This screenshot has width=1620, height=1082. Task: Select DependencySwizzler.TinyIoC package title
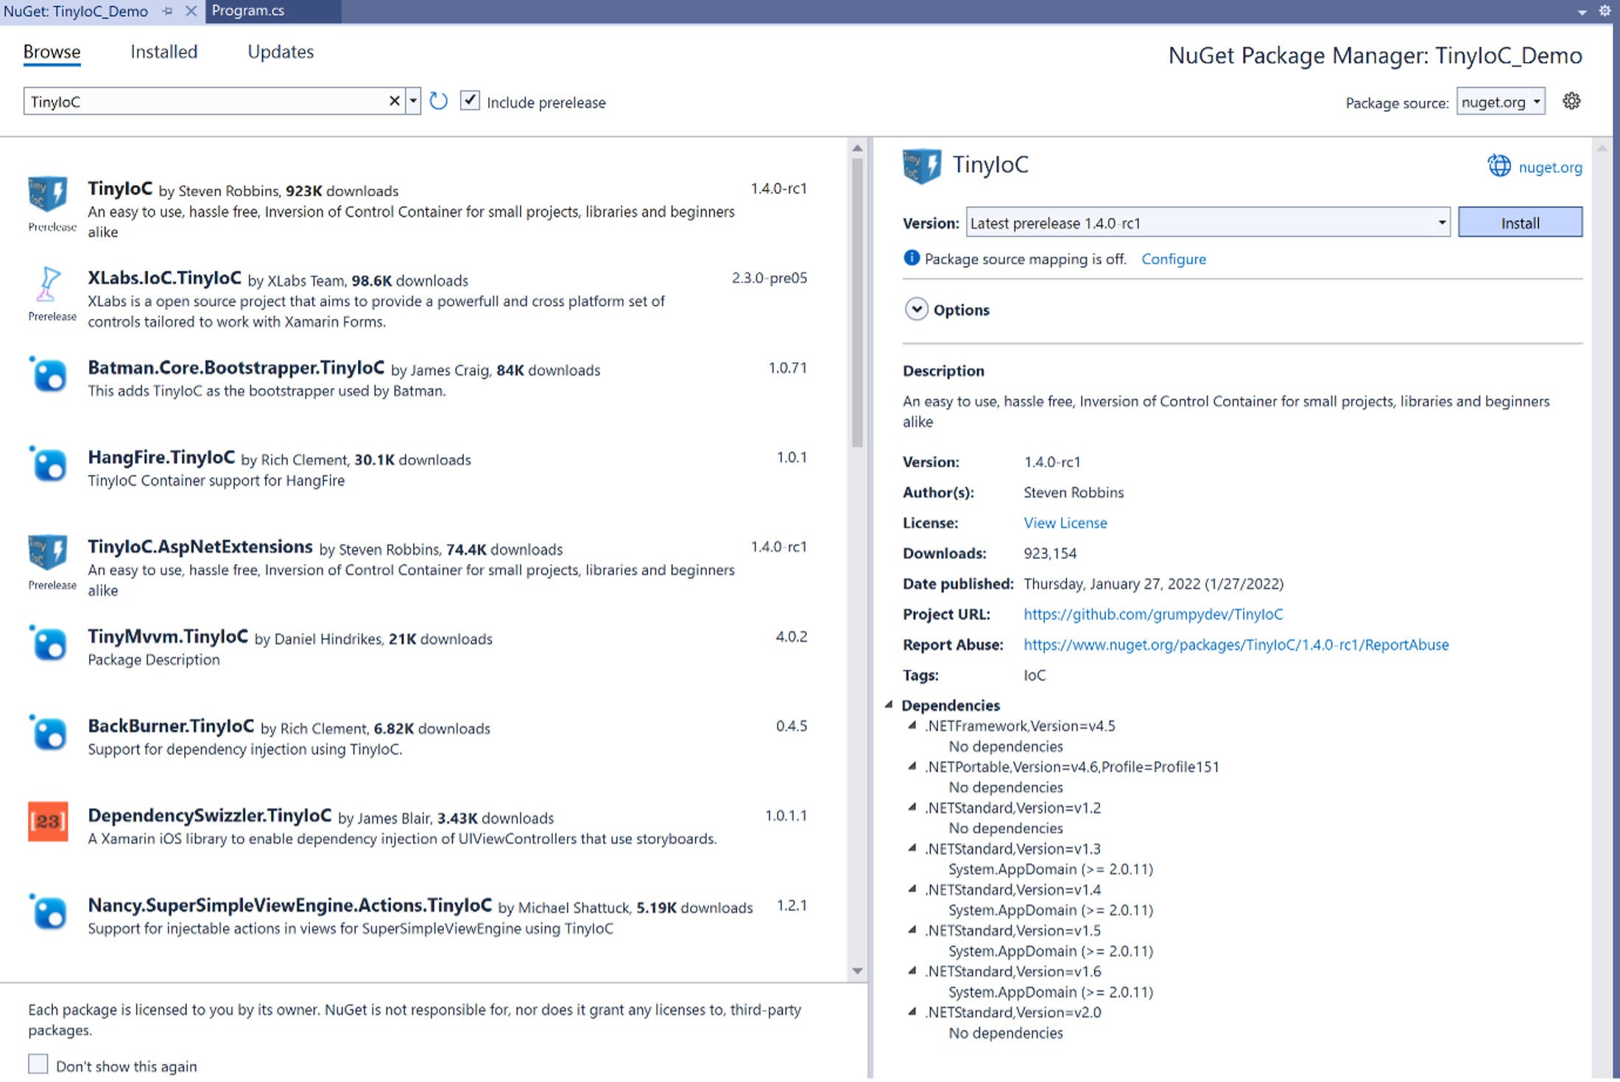pyautogui.click(x=210, y=815)
